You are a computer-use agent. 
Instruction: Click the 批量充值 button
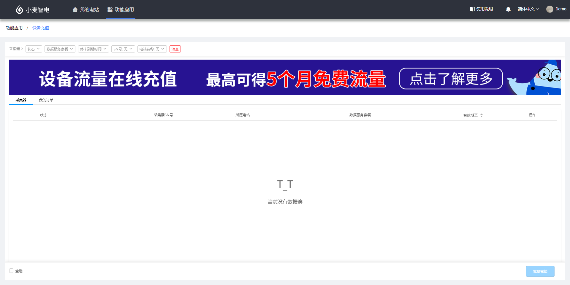(540, 271)
